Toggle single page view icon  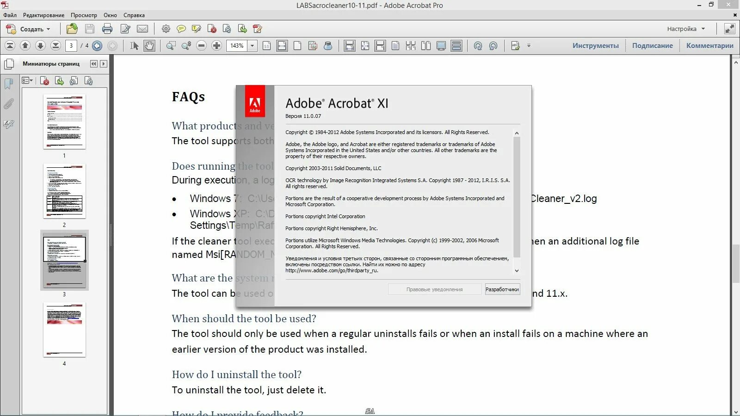[x=395, y=45]
